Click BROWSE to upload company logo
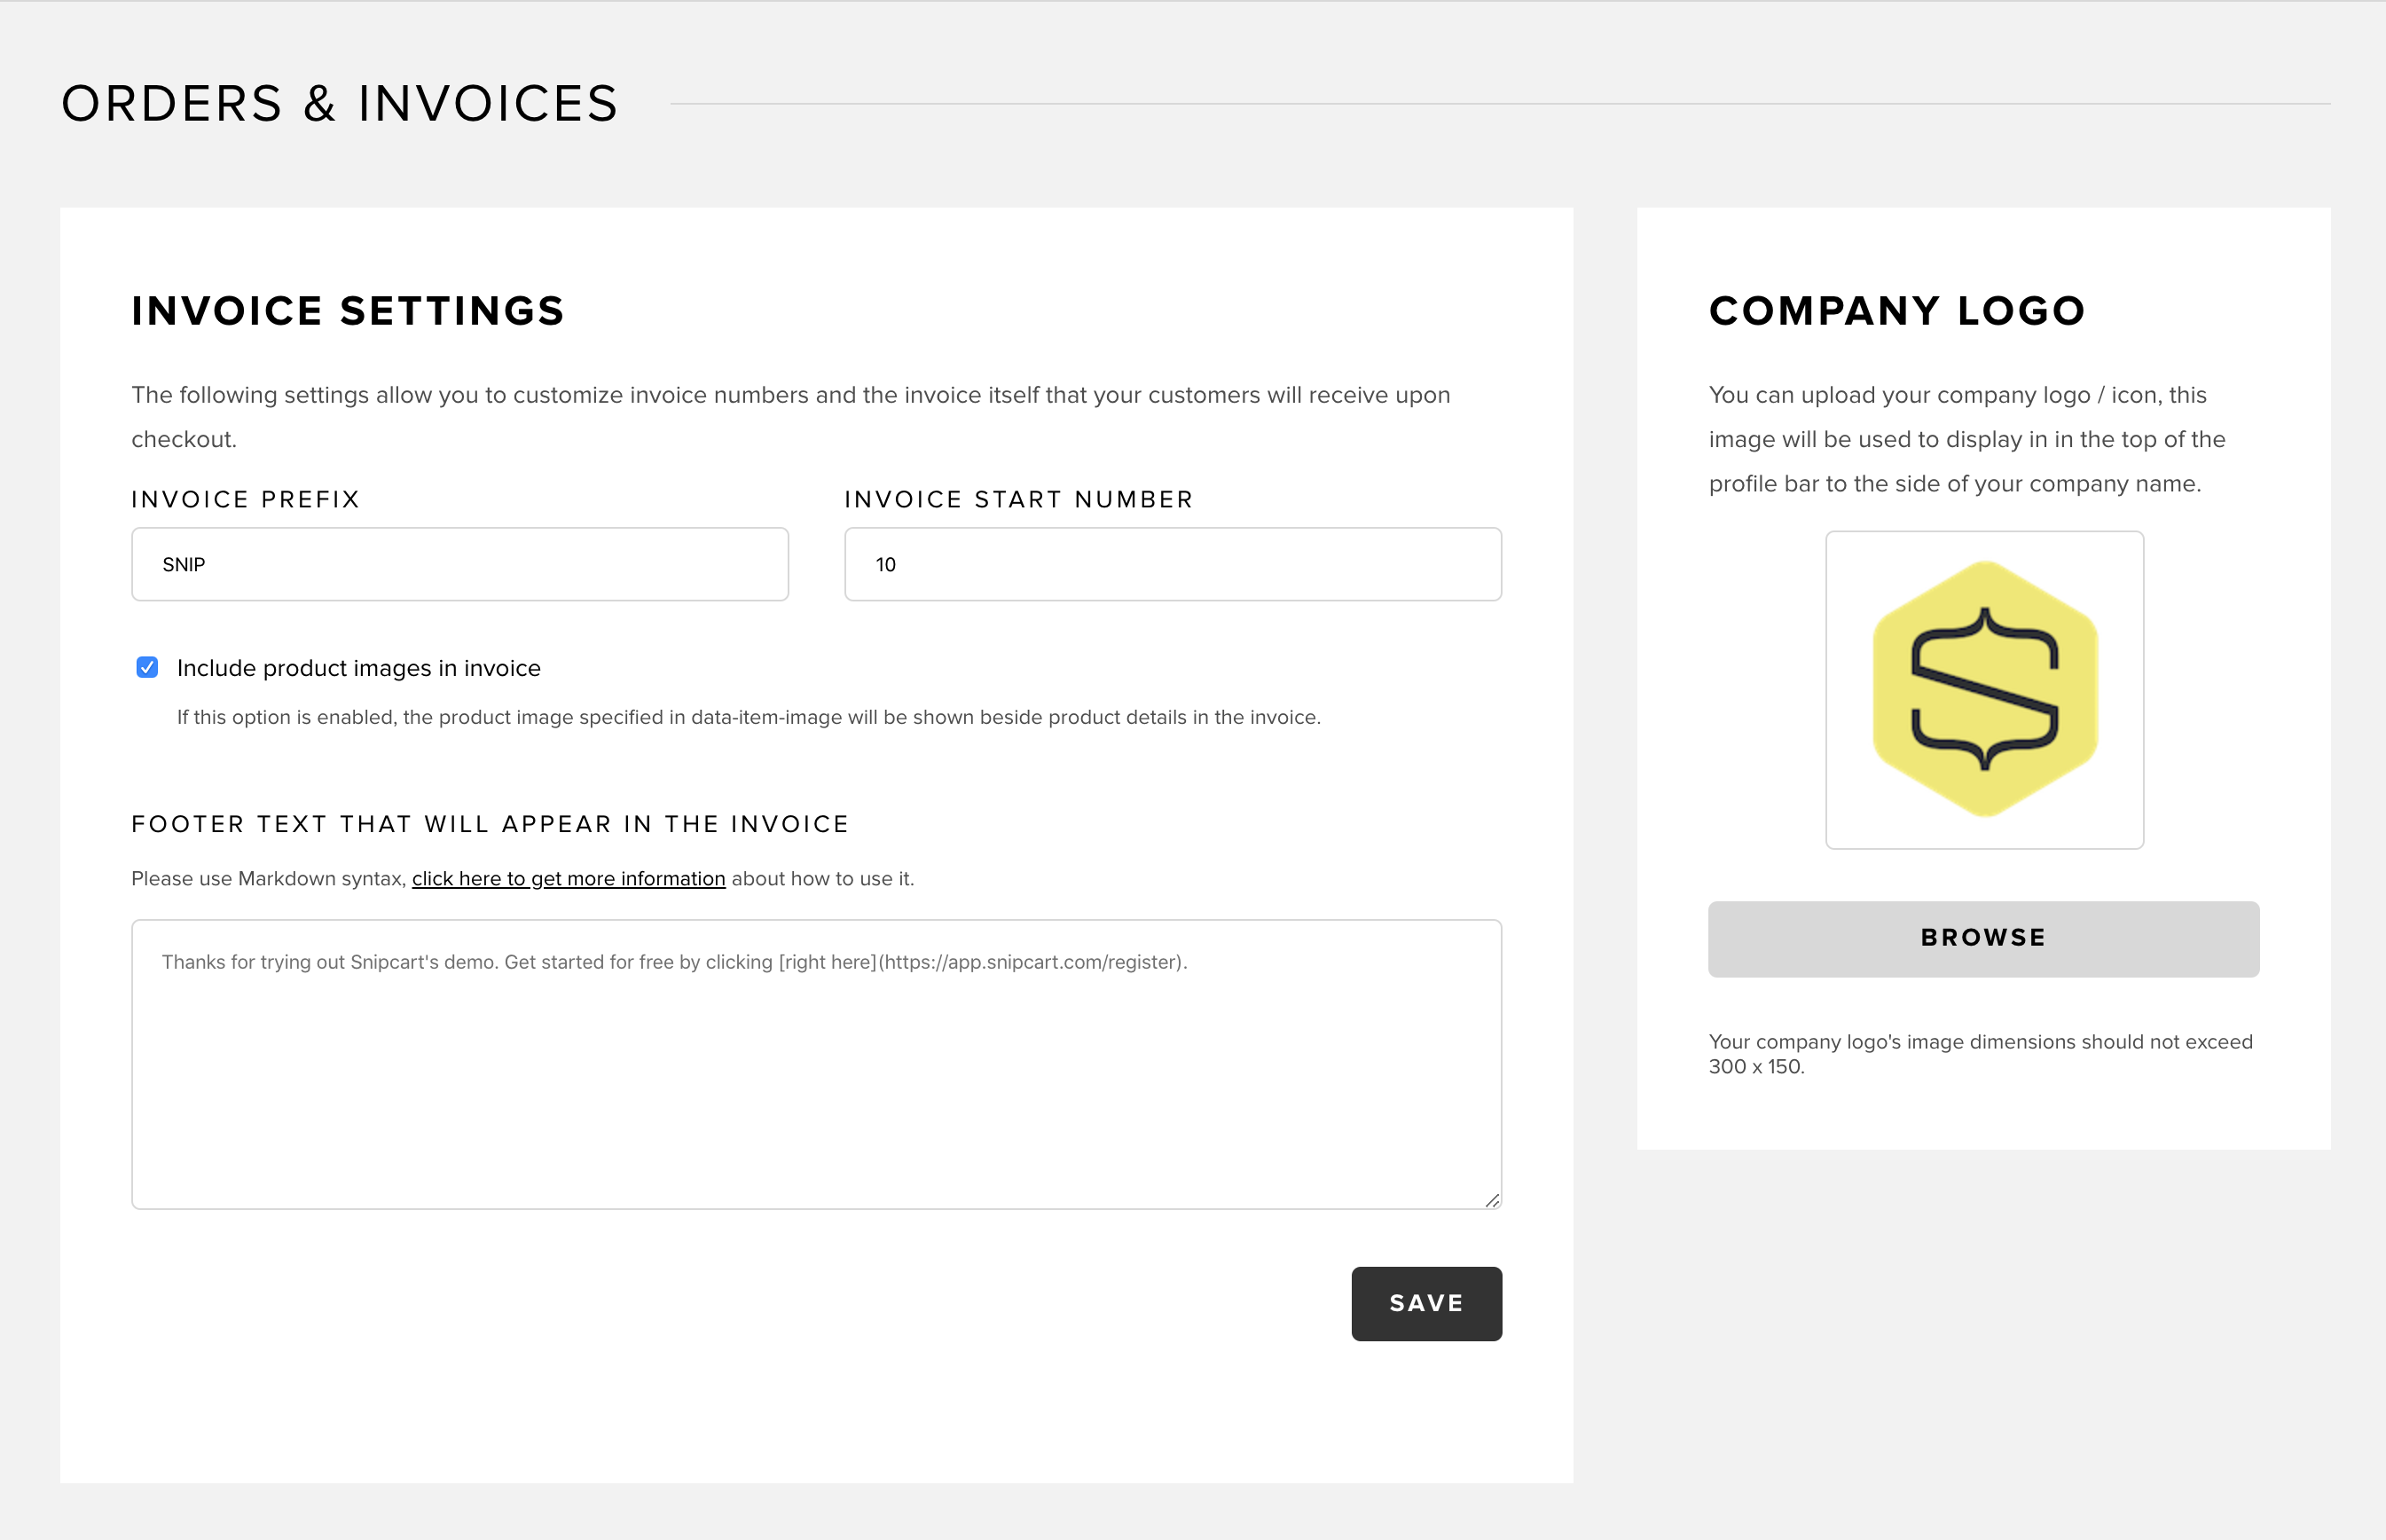 [x=1982, y=938]
